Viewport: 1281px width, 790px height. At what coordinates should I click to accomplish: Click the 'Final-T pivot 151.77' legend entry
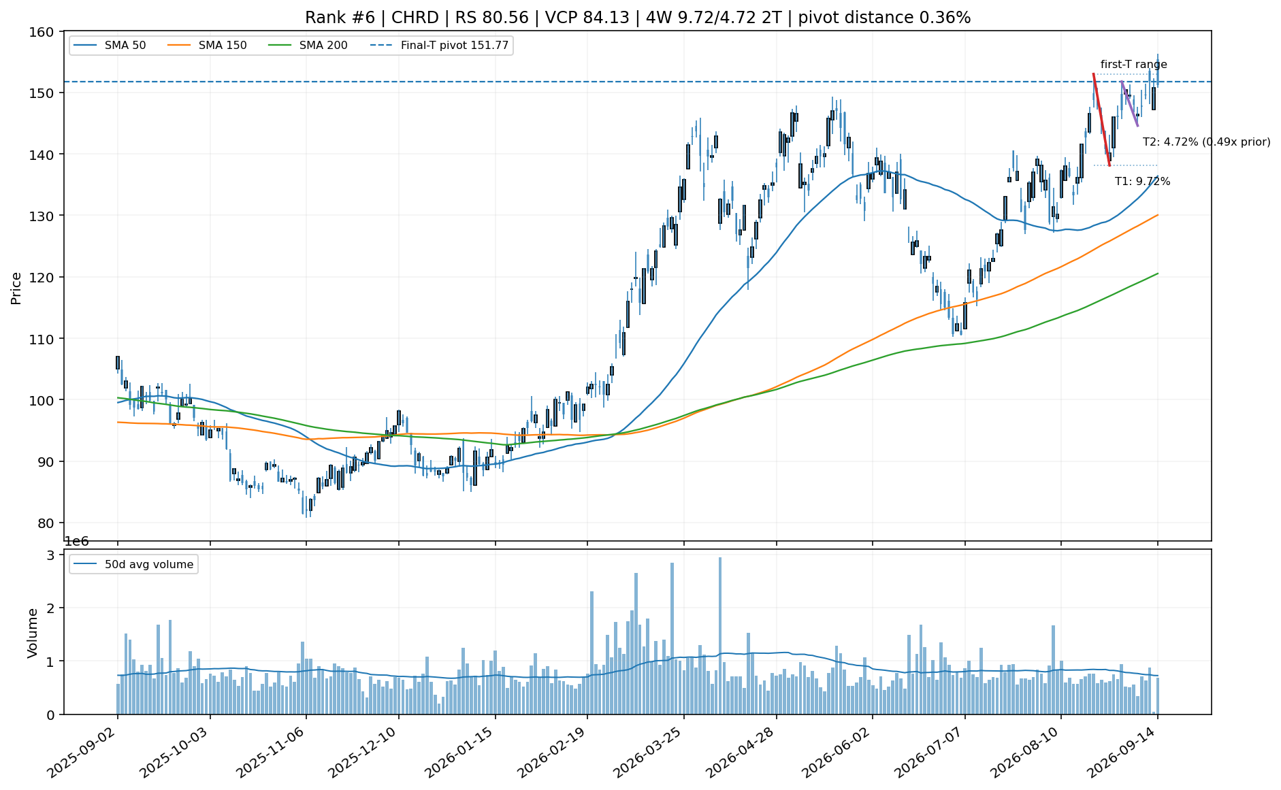click(440, 46)
